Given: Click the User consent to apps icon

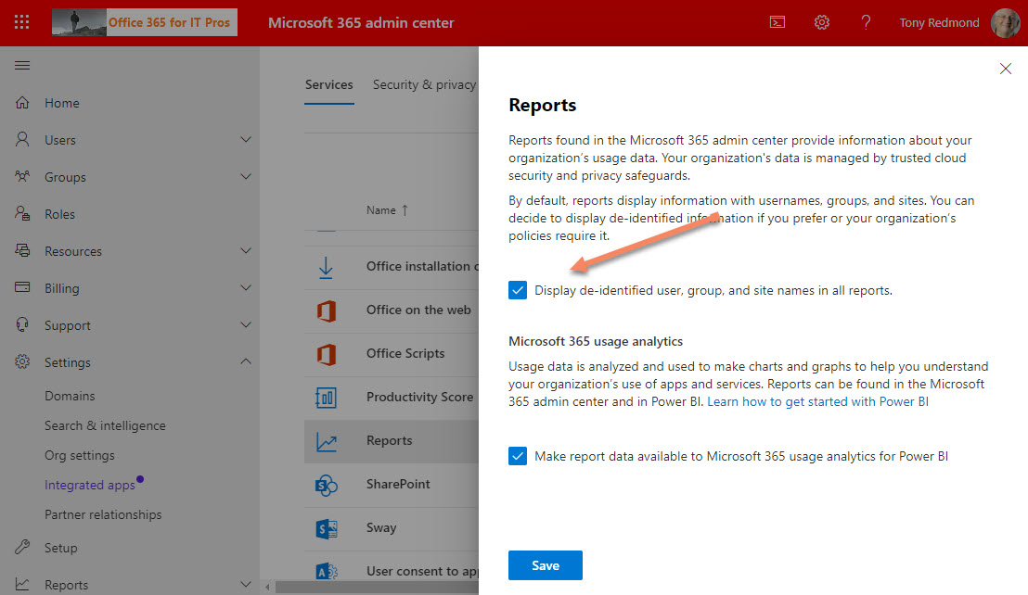Looking at the screenshot, I should point(326,572).
